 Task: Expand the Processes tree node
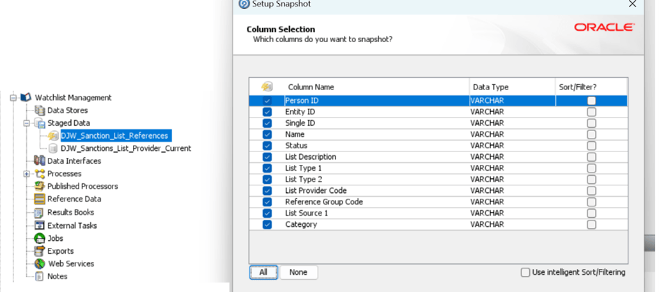click(27, 174)
